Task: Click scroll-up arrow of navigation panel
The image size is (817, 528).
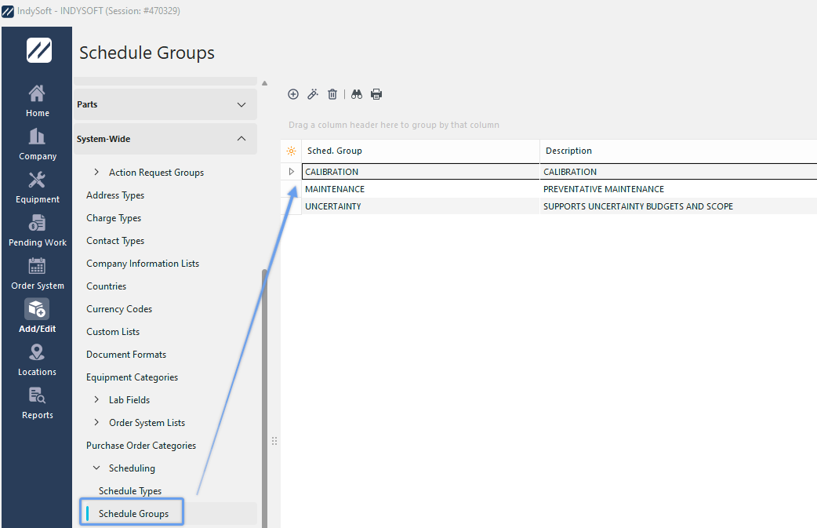Action: pos(265,83)
